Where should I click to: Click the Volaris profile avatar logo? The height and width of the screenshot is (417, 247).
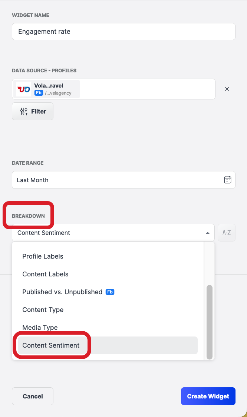pos(23,89)
